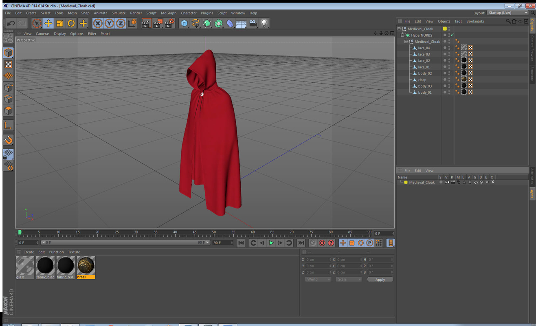The width and height of the screenshot is (536, 326).
Task: Click the Render View icon
Action: [x=145, y=23]
